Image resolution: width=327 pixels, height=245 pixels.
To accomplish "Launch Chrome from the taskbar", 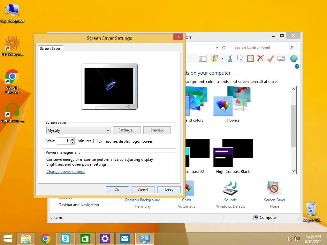I will 46,239.
